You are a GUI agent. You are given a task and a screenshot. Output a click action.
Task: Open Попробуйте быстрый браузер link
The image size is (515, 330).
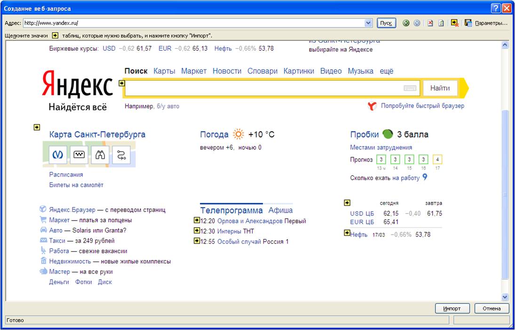click(x=423, y=106)
